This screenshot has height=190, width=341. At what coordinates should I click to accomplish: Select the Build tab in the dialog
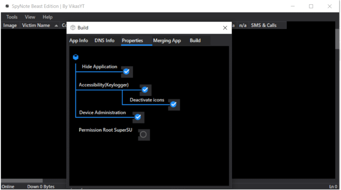tap(195, 41)
